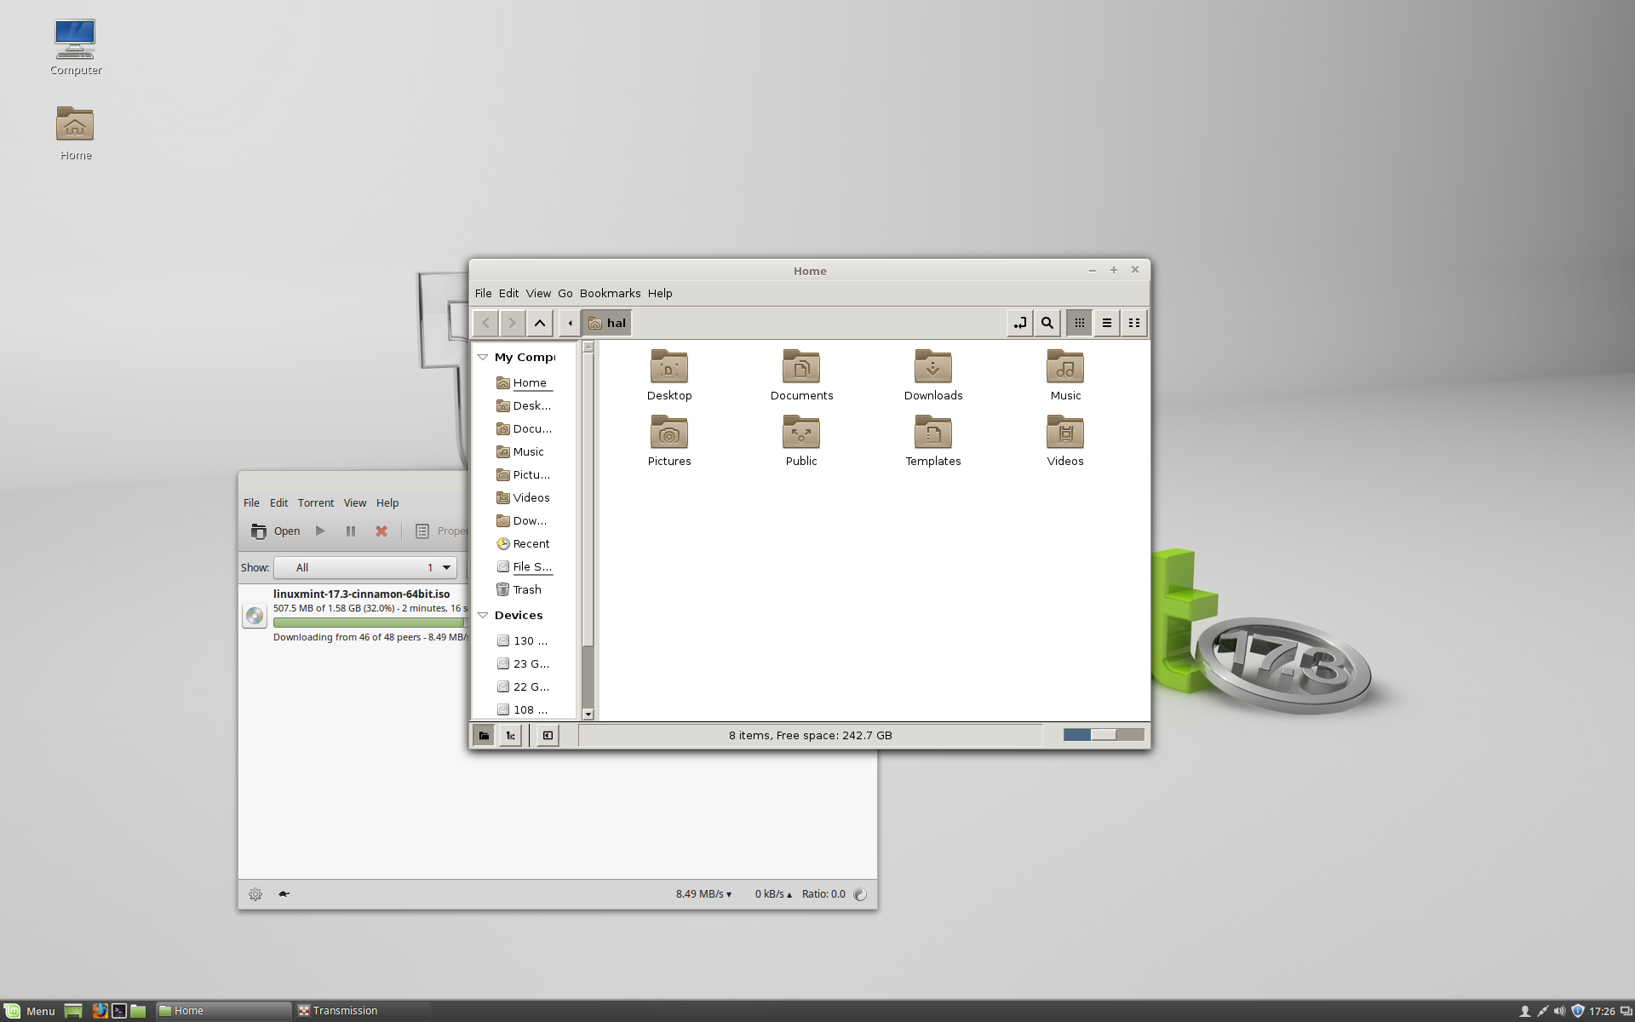Click sidebar scrollbar up arrow
The height and width of the screenshot is (1022, 1635).
point(588,347)
